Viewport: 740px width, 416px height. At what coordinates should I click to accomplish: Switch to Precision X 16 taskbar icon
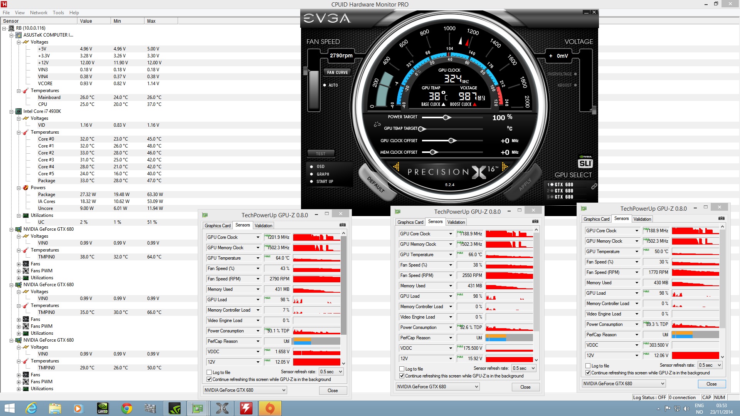click(x=222, y=408)
